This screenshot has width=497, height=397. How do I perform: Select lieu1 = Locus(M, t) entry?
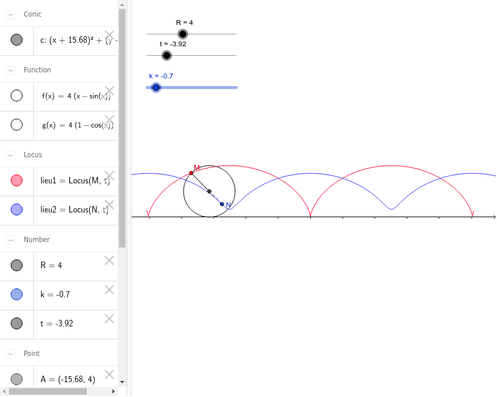(75, 180)
